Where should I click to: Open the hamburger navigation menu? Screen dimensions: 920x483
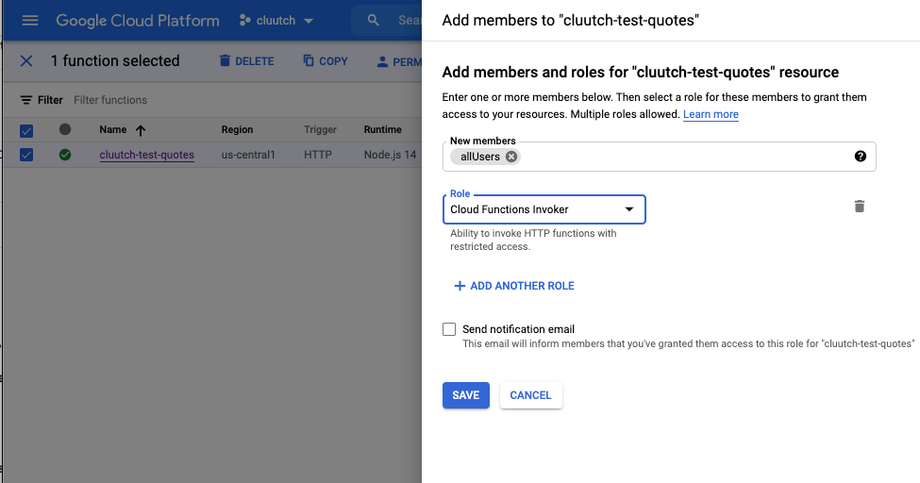point(30,21)
